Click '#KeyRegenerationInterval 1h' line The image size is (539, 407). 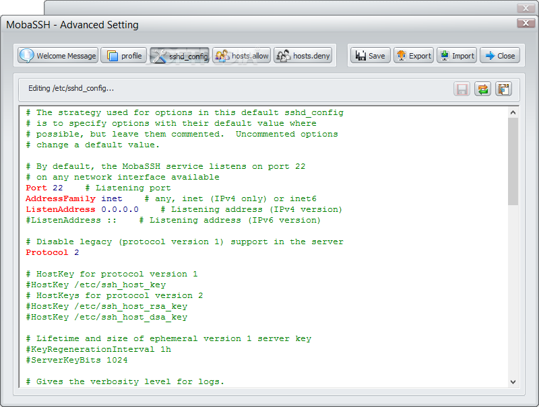click(98, 349)
